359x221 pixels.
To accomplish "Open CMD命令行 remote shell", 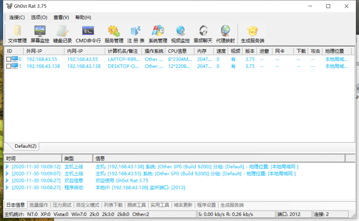I will [x=88, y=34].
